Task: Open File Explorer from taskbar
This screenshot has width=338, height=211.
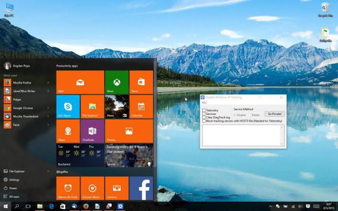Action: pyautogui.click(x=40, y=206)
